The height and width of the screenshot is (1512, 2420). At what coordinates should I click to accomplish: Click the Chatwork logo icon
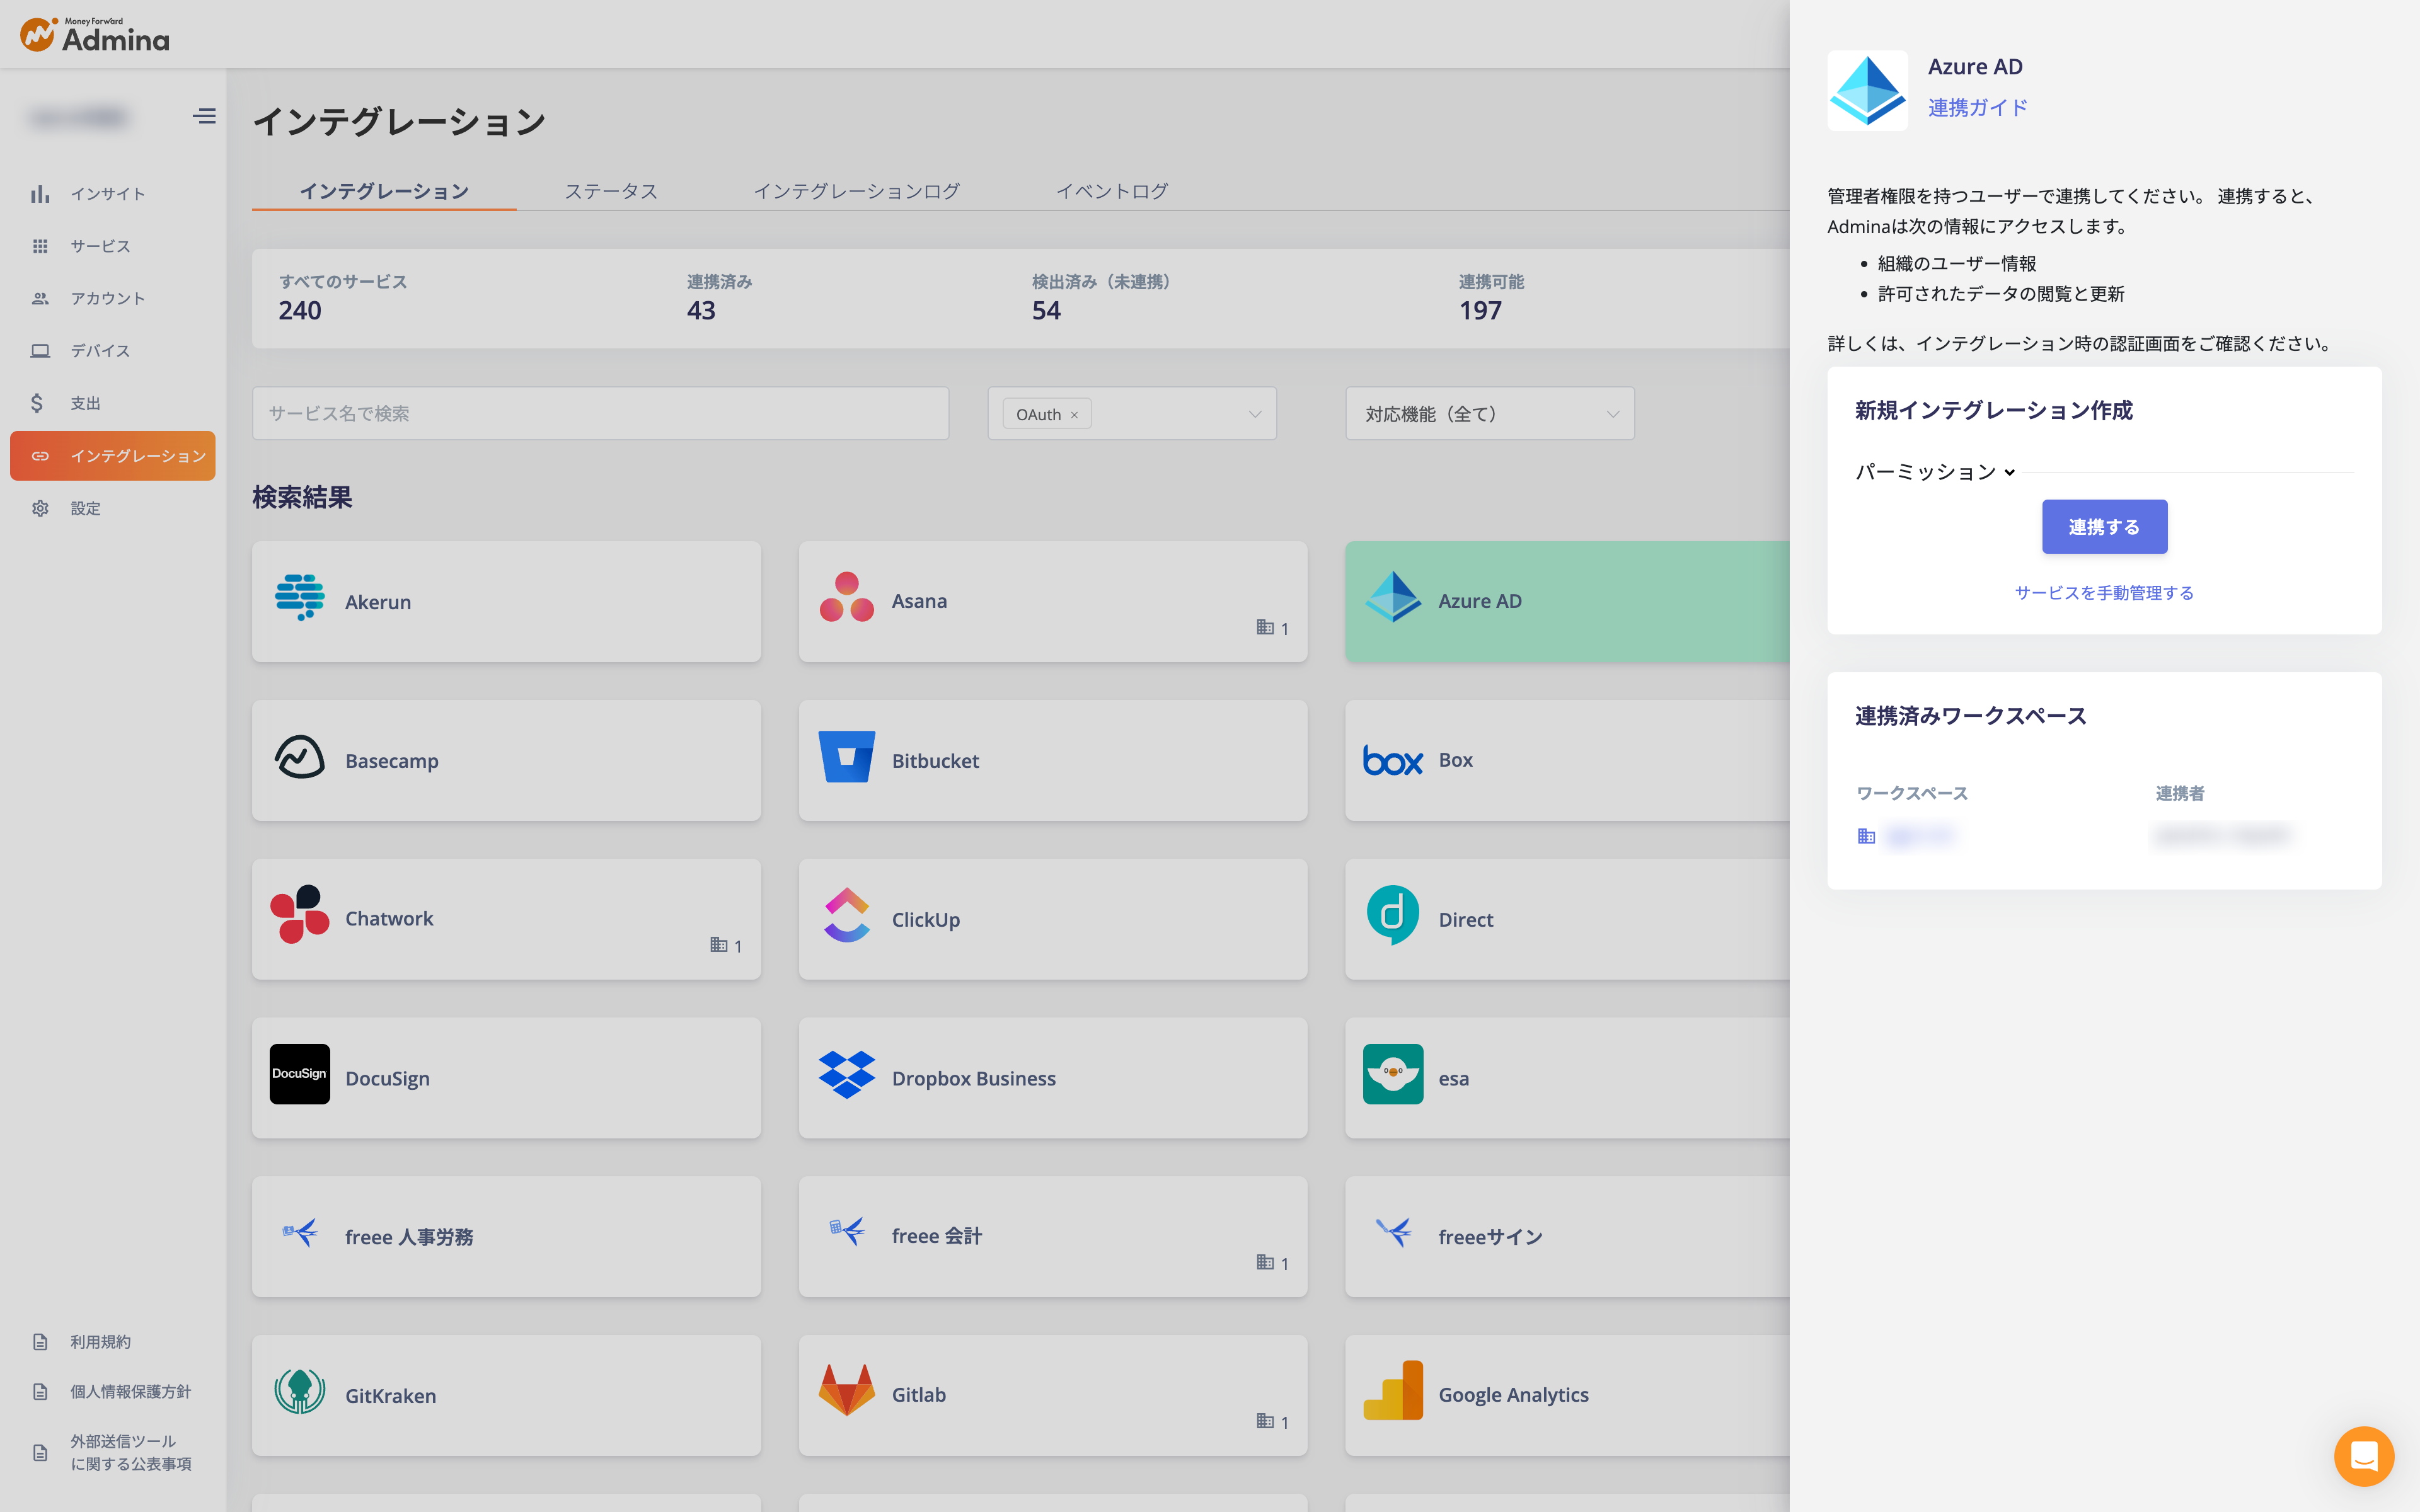click(299, 914)
